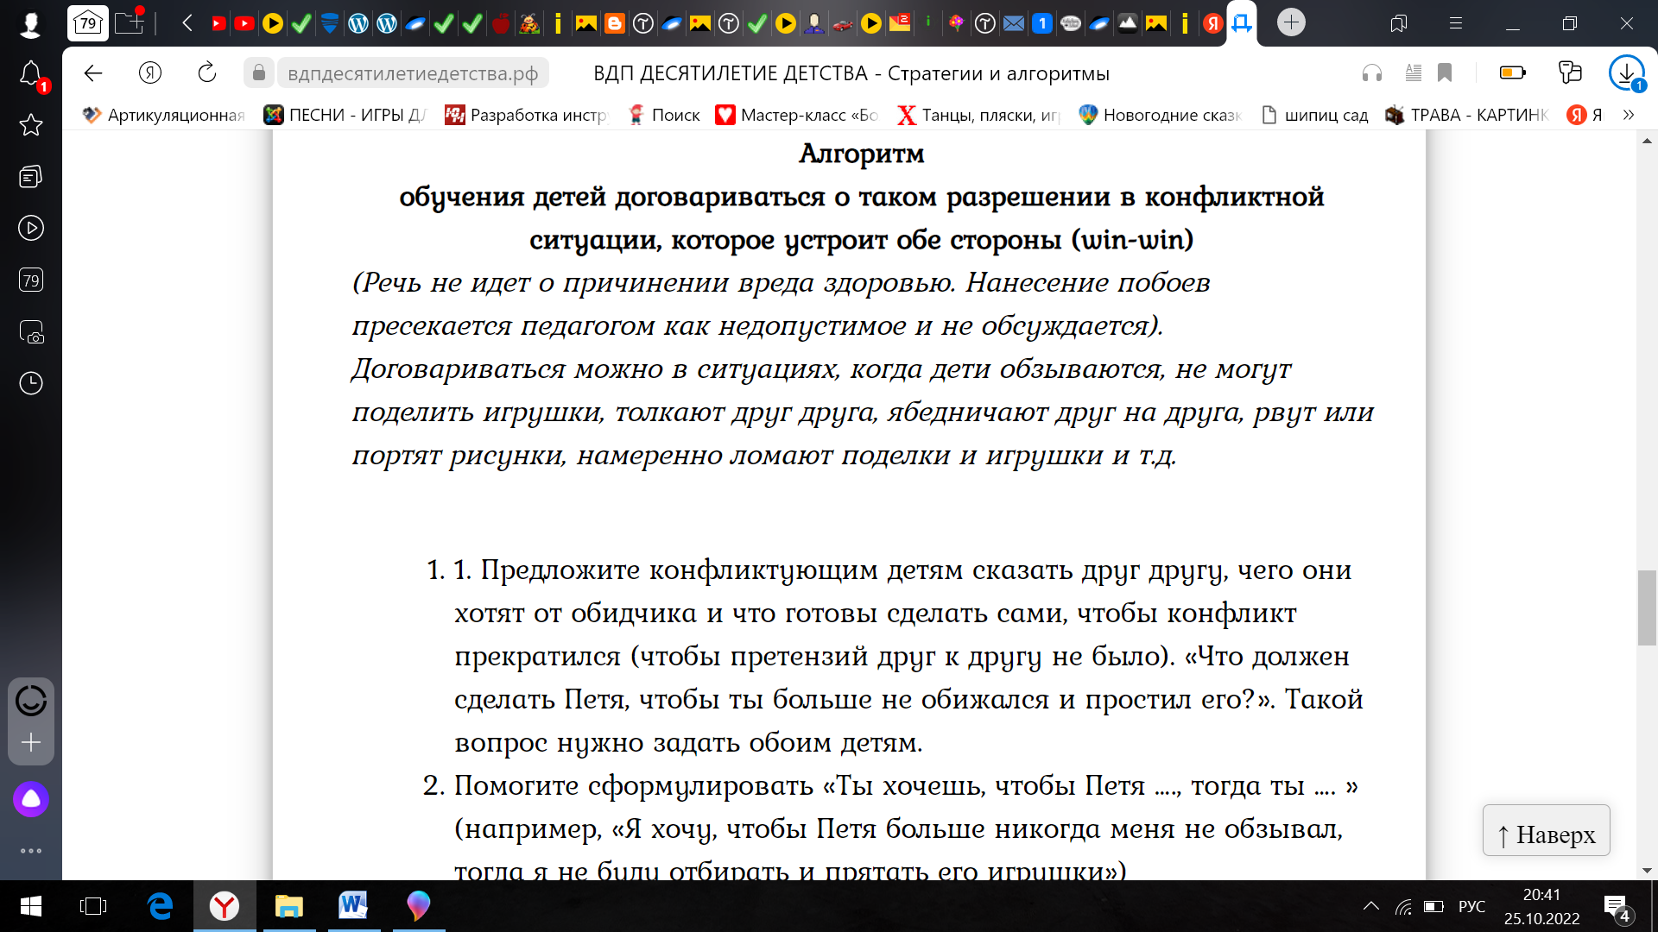The width and height of the screenshot is (1658, 932).
Task: Select the active blue Д tab
Action: pyautogui.click(x=1242, y=24)
